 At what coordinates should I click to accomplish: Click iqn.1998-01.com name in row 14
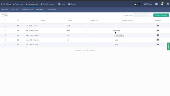[33, 35]
